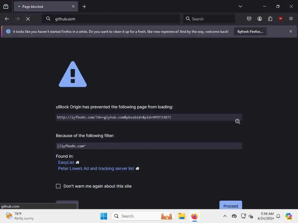Click the cloud sync tray icon
The height and width of the screenshot is (223, 298).
(234, 216)
